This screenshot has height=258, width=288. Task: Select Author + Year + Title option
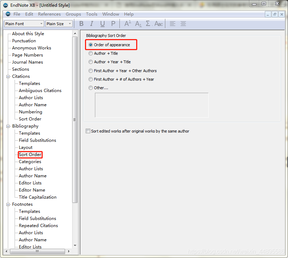[x=91, y=62]
